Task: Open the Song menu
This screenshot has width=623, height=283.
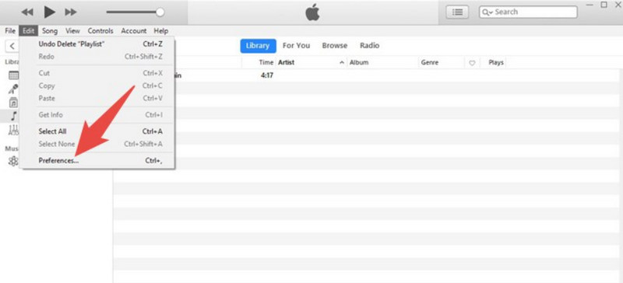Action: tap(50, 30)
